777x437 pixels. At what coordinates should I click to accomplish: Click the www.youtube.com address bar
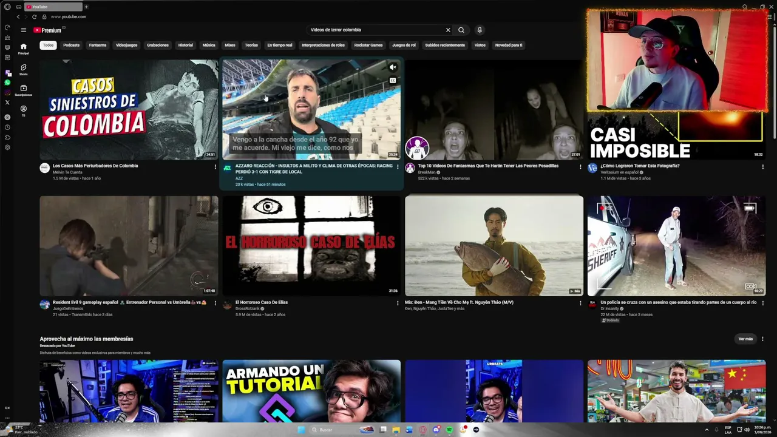[69, 17]
